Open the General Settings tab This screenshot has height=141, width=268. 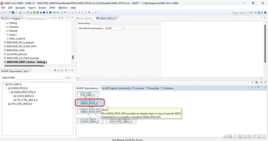[x=84, y=23]
